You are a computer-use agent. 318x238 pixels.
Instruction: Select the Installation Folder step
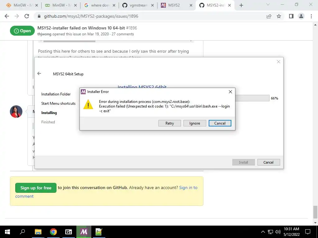(56, 94)
